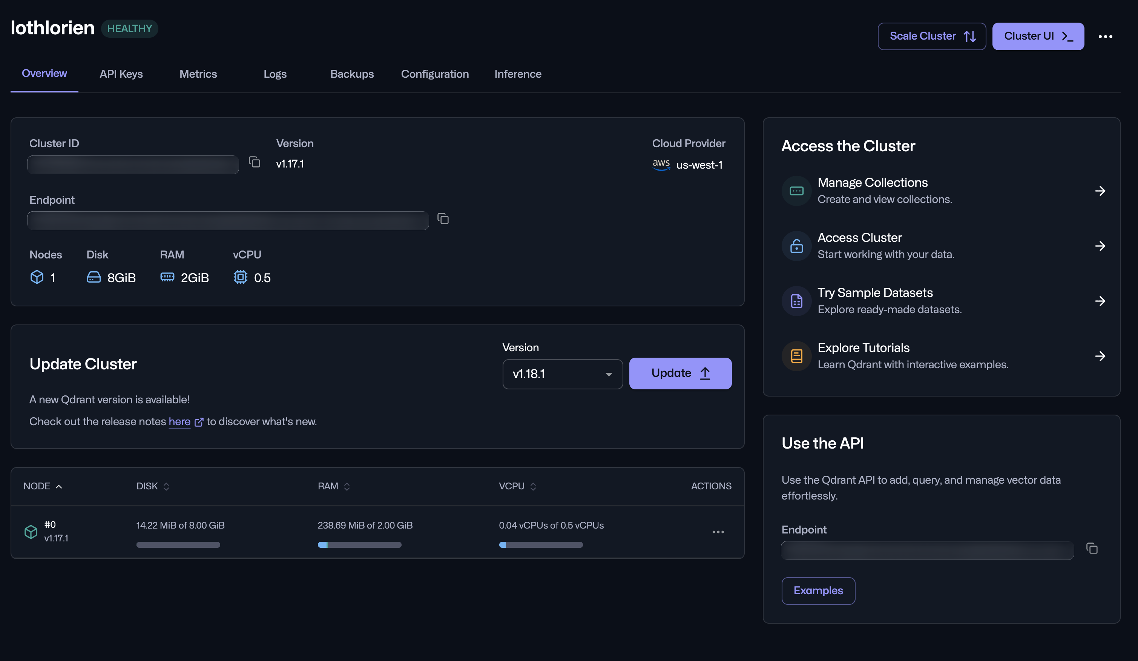Click the version value v1.17.1 in details
Image resolution: width=1138 pixels, height=661 pixels.
(x=290, y=164)
